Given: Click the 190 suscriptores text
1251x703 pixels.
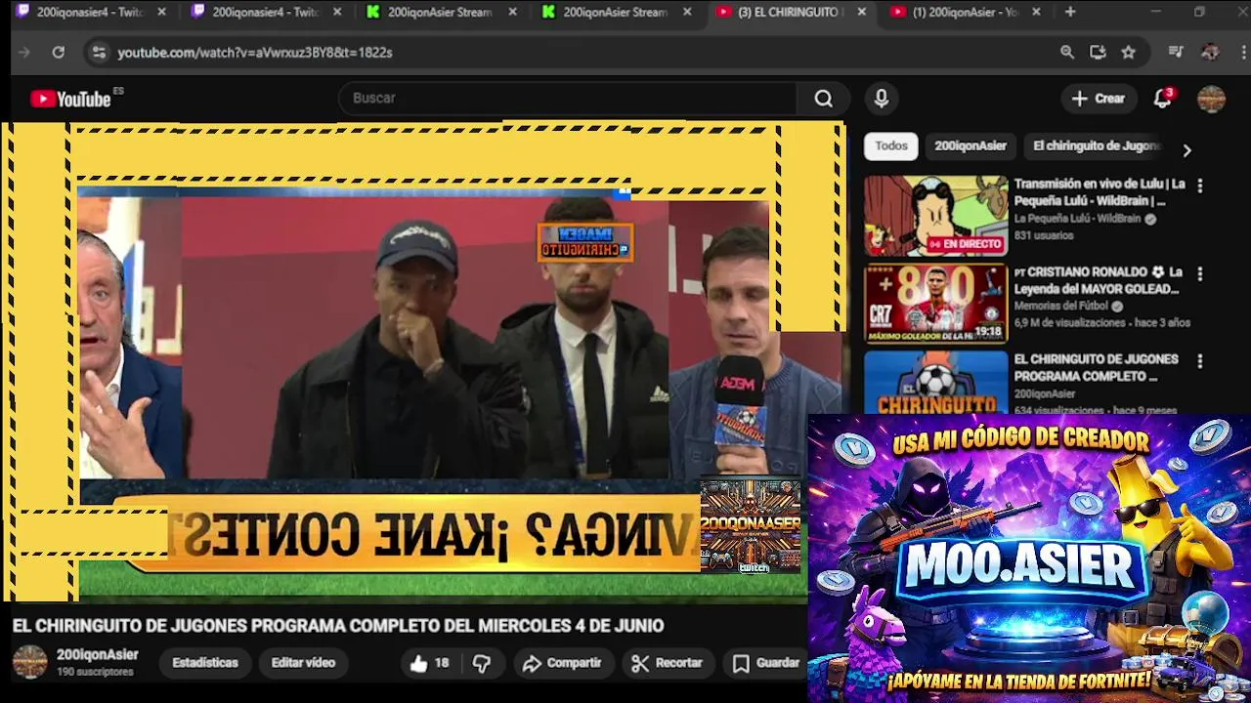Looking at the screenshot, I should [x=95, y=673].
